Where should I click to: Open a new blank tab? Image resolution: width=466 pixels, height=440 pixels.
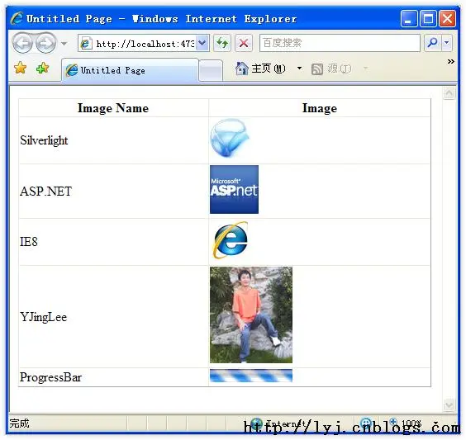(x=211, y=71)
